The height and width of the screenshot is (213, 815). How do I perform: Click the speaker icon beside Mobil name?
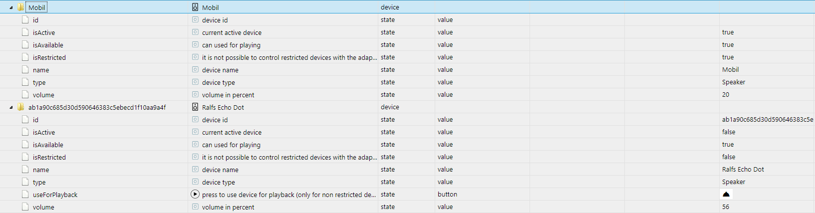195,7
